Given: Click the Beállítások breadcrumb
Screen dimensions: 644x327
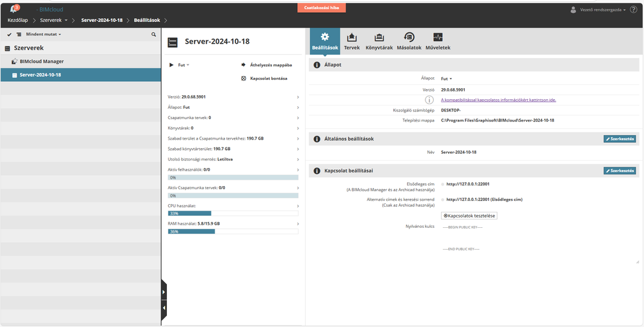Looking at the screenshot, I should [147, 20].
